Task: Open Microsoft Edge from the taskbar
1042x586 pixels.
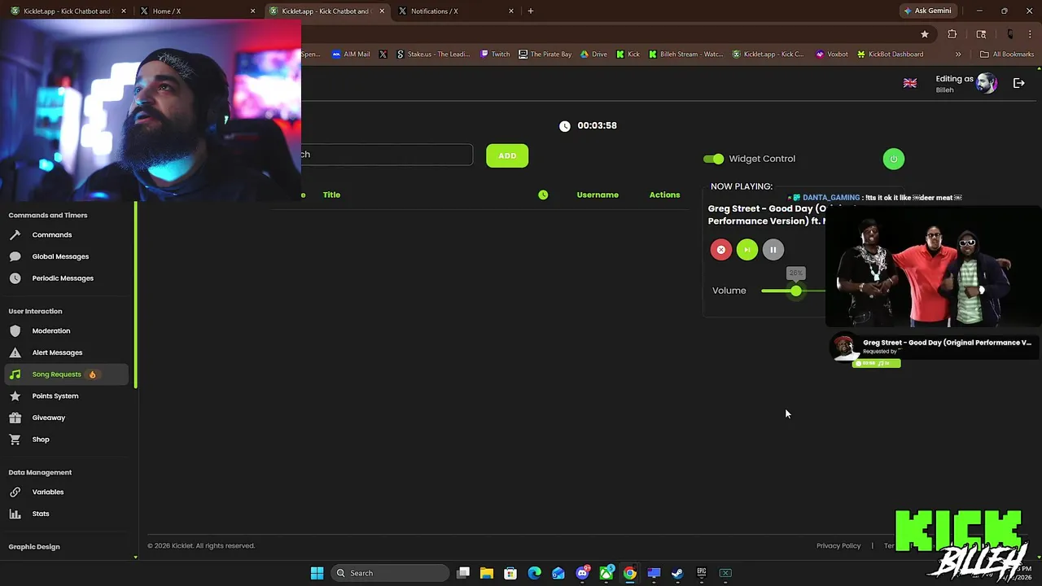Action: [x=534, y=573]
